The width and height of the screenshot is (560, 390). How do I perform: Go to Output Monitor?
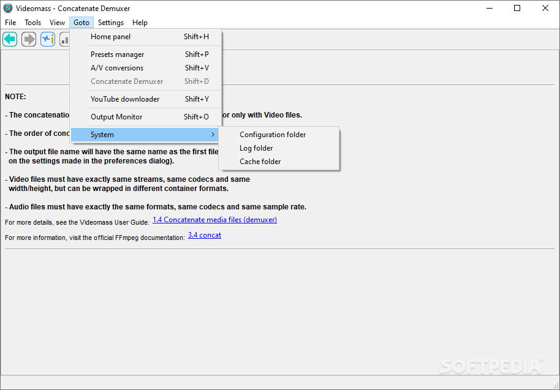coord(146,117)
